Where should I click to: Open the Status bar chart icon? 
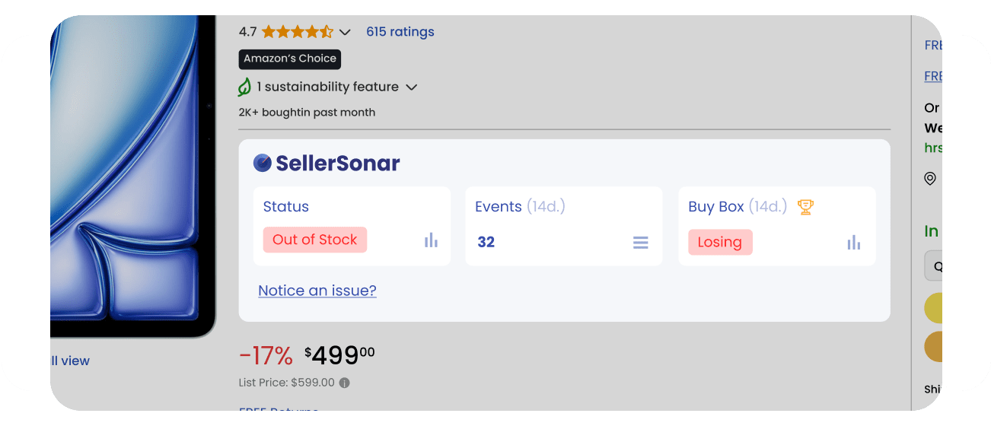(x=432, y=240)
